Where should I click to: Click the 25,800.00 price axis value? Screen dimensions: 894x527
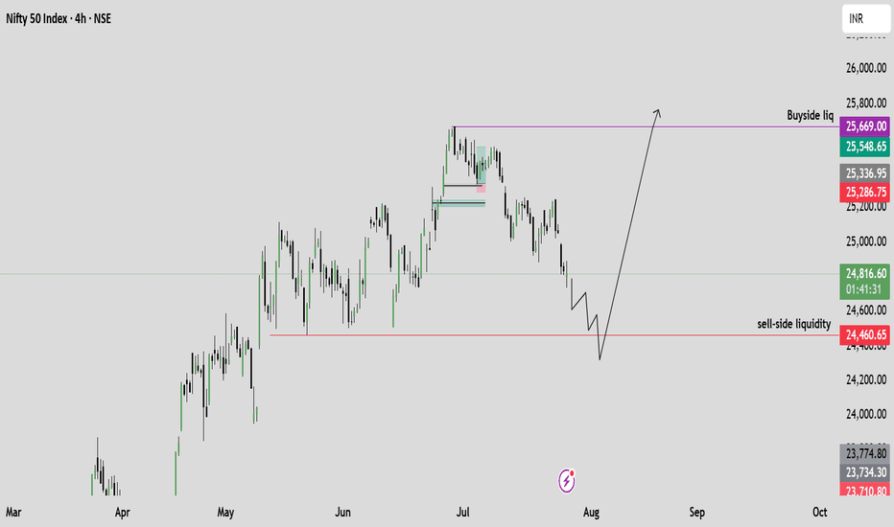866,103
